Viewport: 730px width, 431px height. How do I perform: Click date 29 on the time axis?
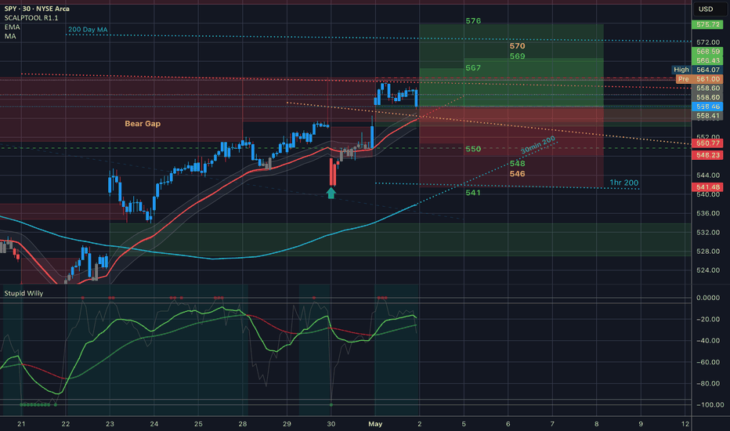287,424
